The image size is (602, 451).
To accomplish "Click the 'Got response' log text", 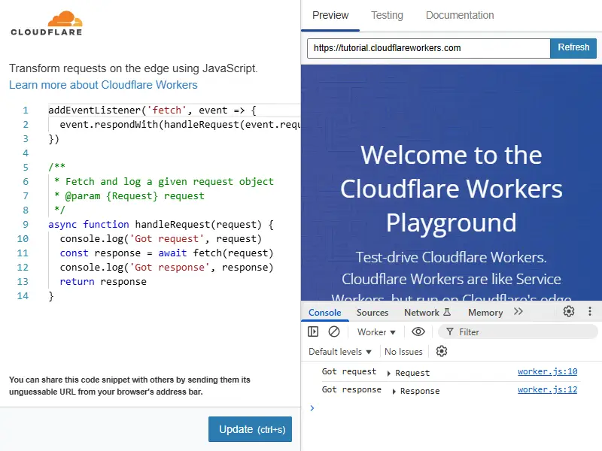I will tap(351, 389).
